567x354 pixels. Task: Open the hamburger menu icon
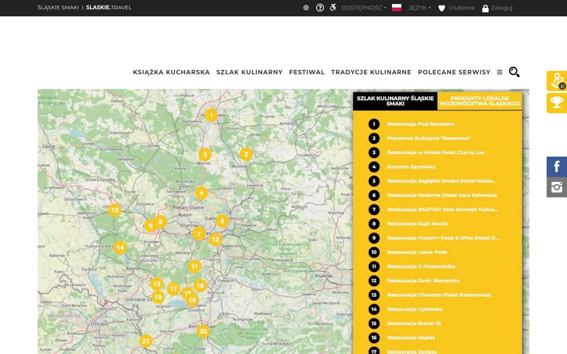(500, 72)
